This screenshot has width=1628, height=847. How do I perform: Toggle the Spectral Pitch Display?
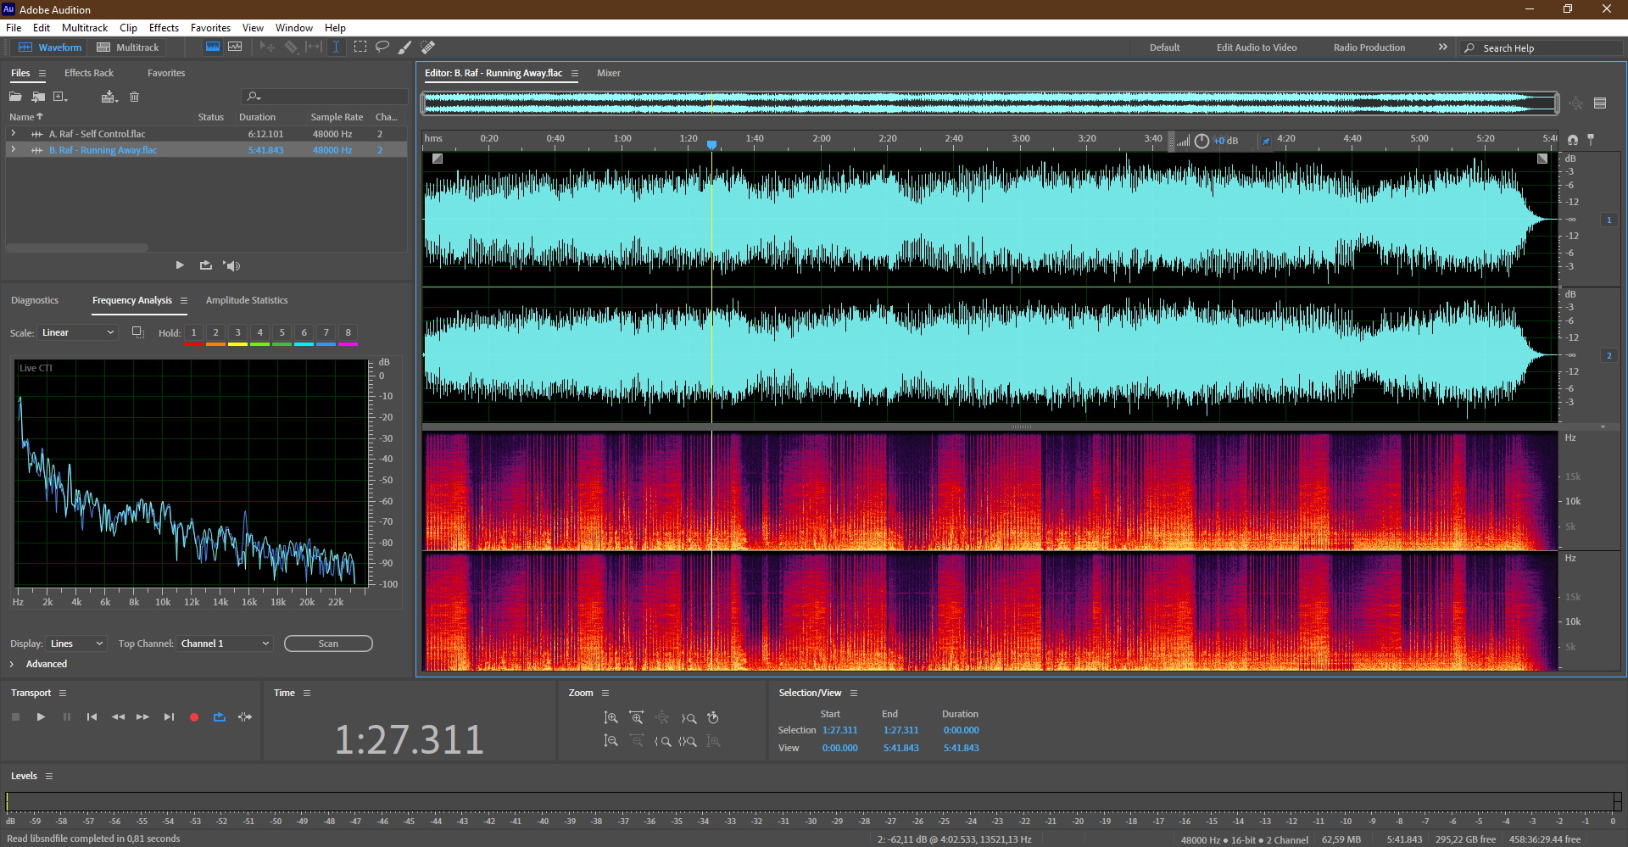click(x=235, y=47)
